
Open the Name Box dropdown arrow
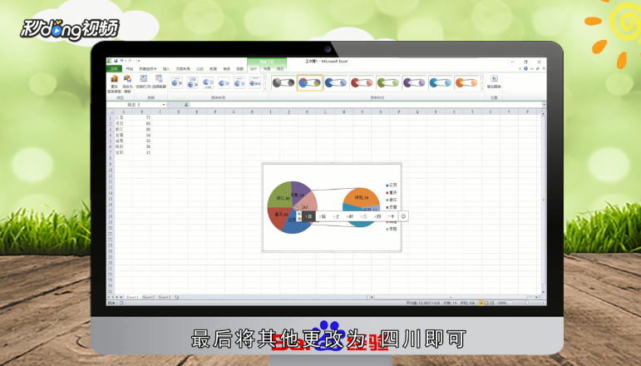coord(164,105)
